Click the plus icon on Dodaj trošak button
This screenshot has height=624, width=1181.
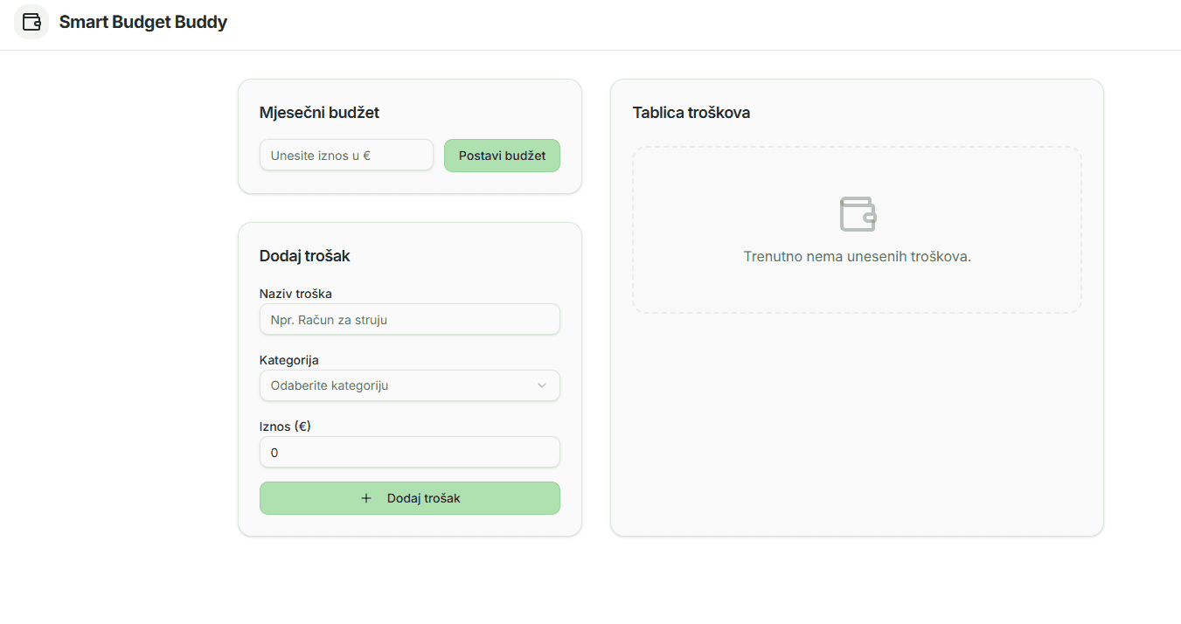pos(366,498)
